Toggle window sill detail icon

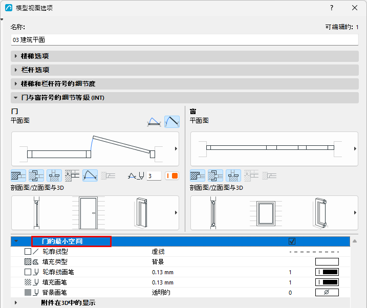pos(233,175)
